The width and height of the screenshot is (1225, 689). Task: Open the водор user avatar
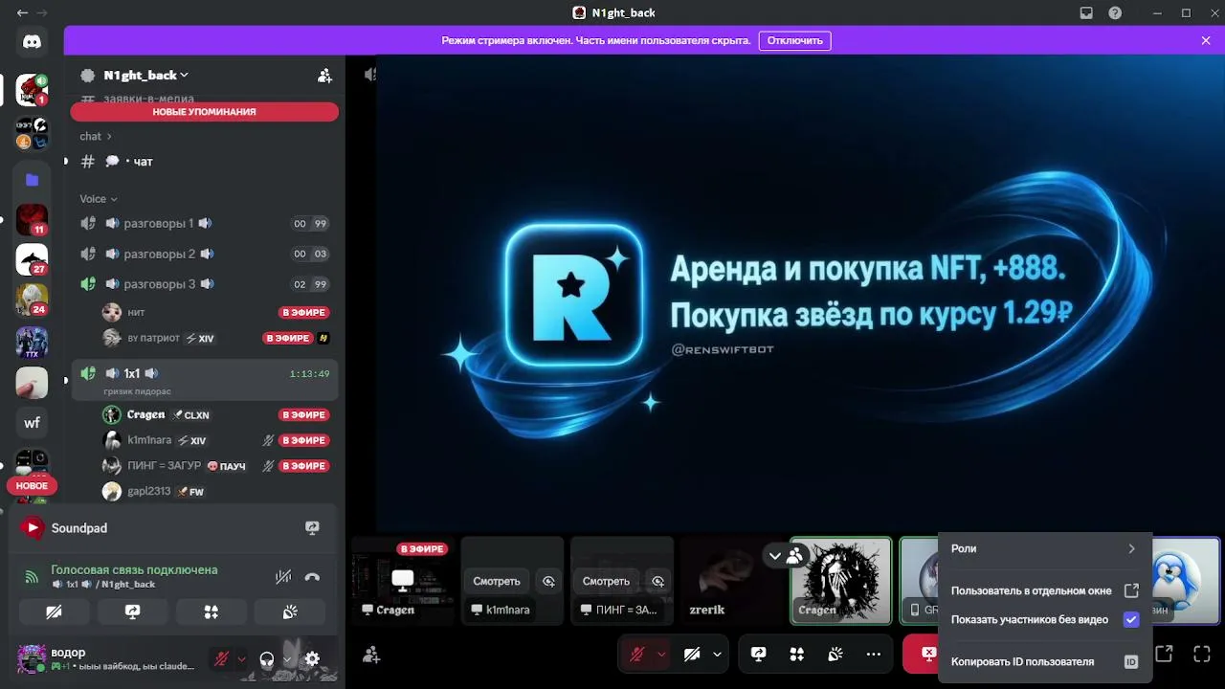click(x=32, y=658)
